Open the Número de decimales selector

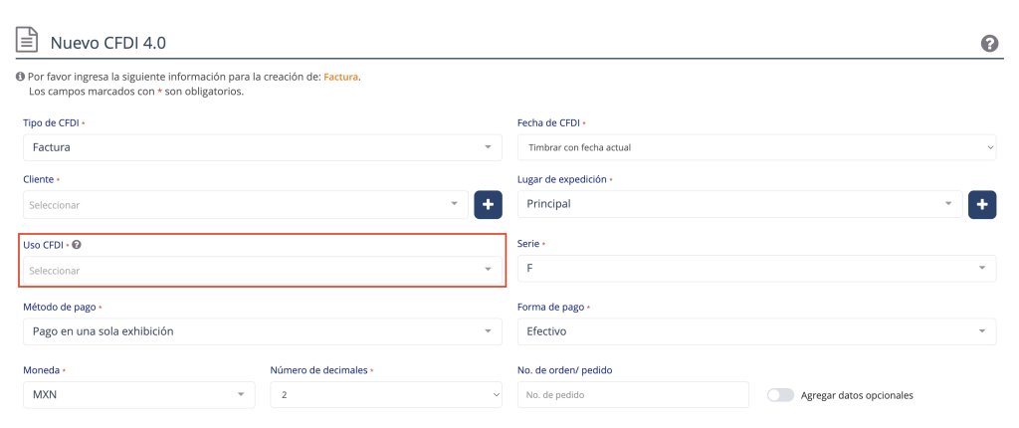point(386,395)
